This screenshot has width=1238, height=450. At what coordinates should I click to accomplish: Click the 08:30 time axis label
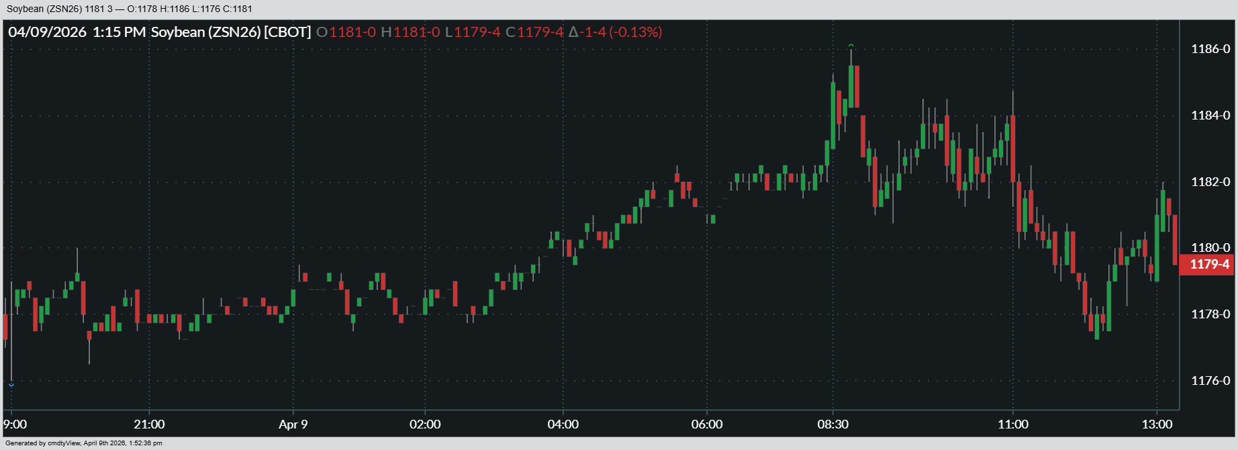coord(832,424)
